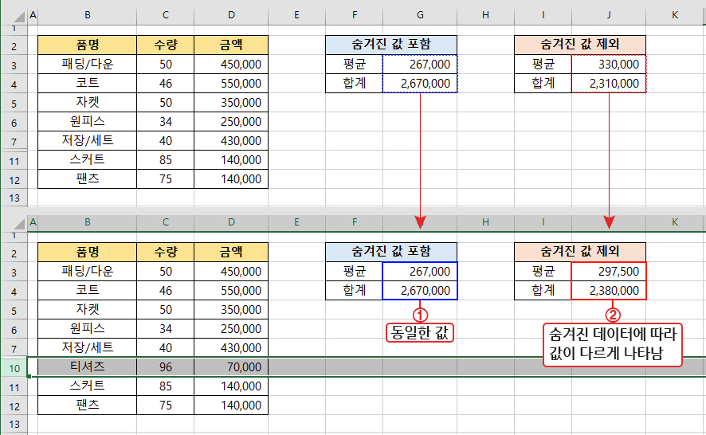Select column header C in the bottom sheet
The image size is (706, 435).
(x=165, y=222)
